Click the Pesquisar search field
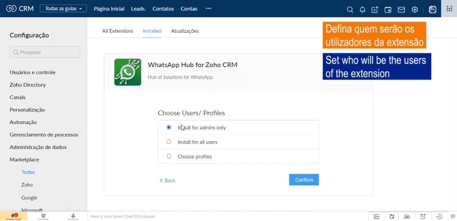Image resolution: width=457 pixels, height=221 pixels. 45,52
